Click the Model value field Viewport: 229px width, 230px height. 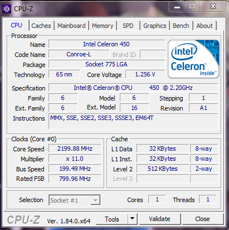[x=134, y=98]
